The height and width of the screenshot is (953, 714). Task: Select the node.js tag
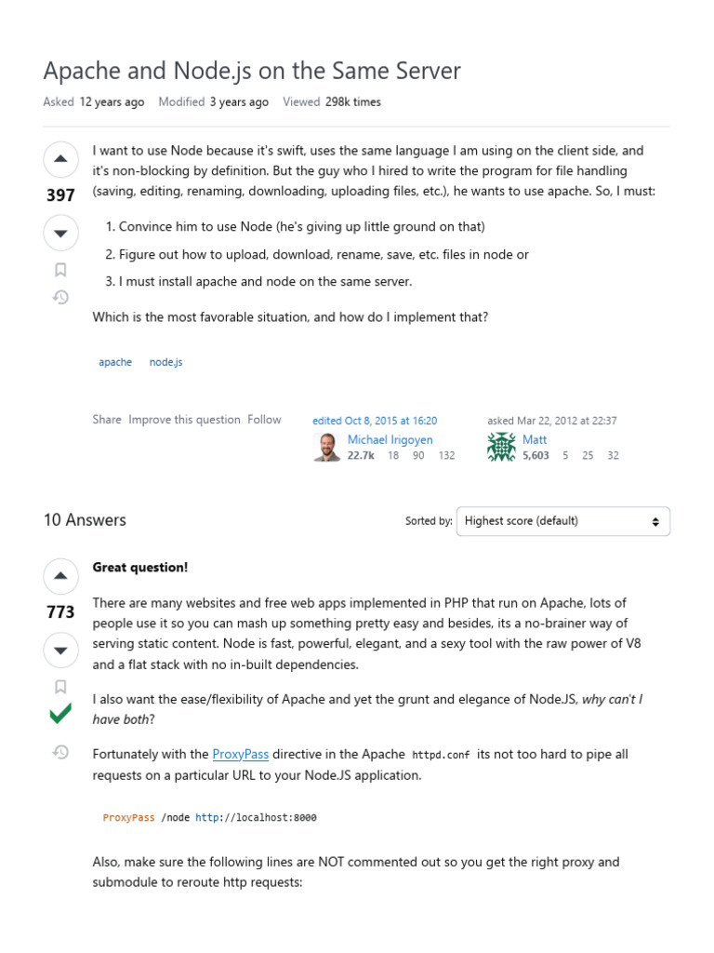pos(165,362)
